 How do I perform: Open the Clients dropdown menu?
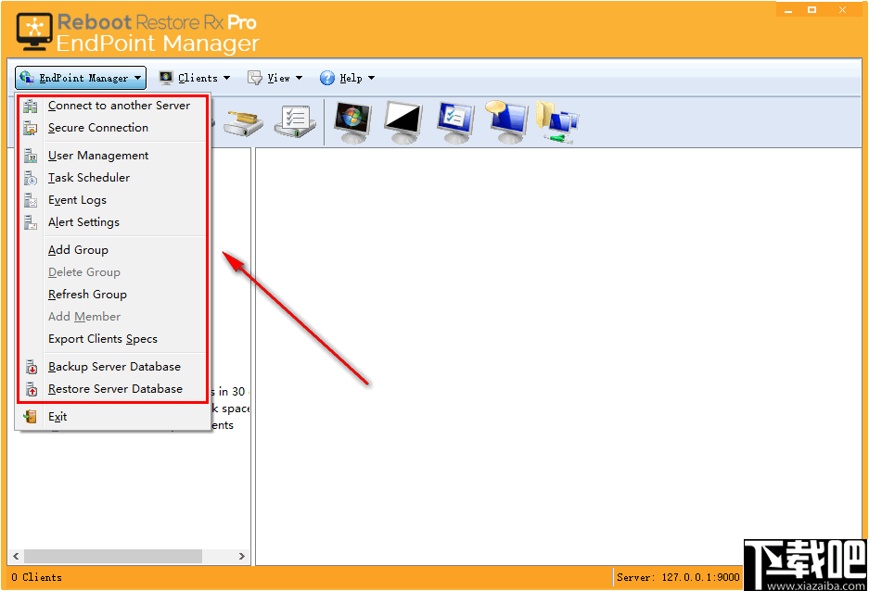195,78
